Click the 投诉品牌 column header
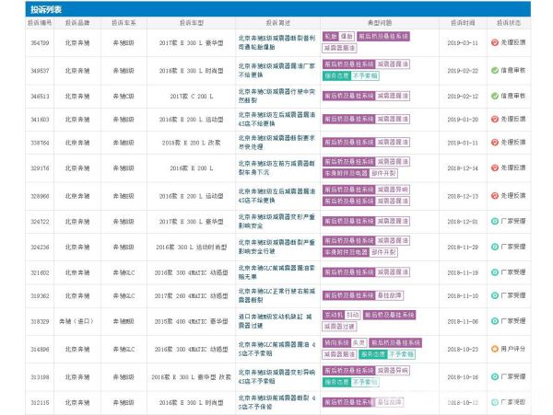The height and width of the screenshot is (415, 553). pos(77,22)
